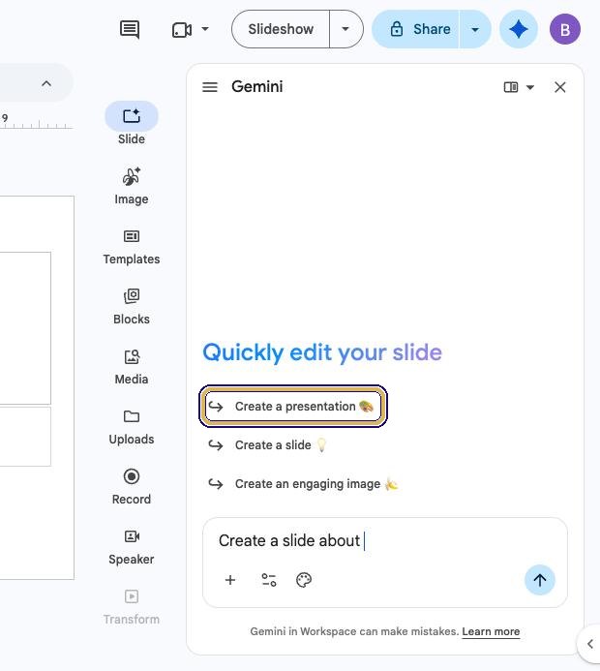600x671 pixels.
Task: Click Record in sidebar
Action: [x=132, y=487]
